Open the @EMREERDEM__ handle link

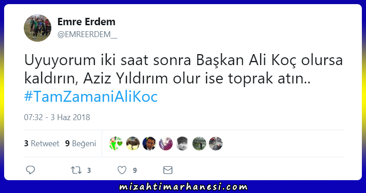[87, 34]
